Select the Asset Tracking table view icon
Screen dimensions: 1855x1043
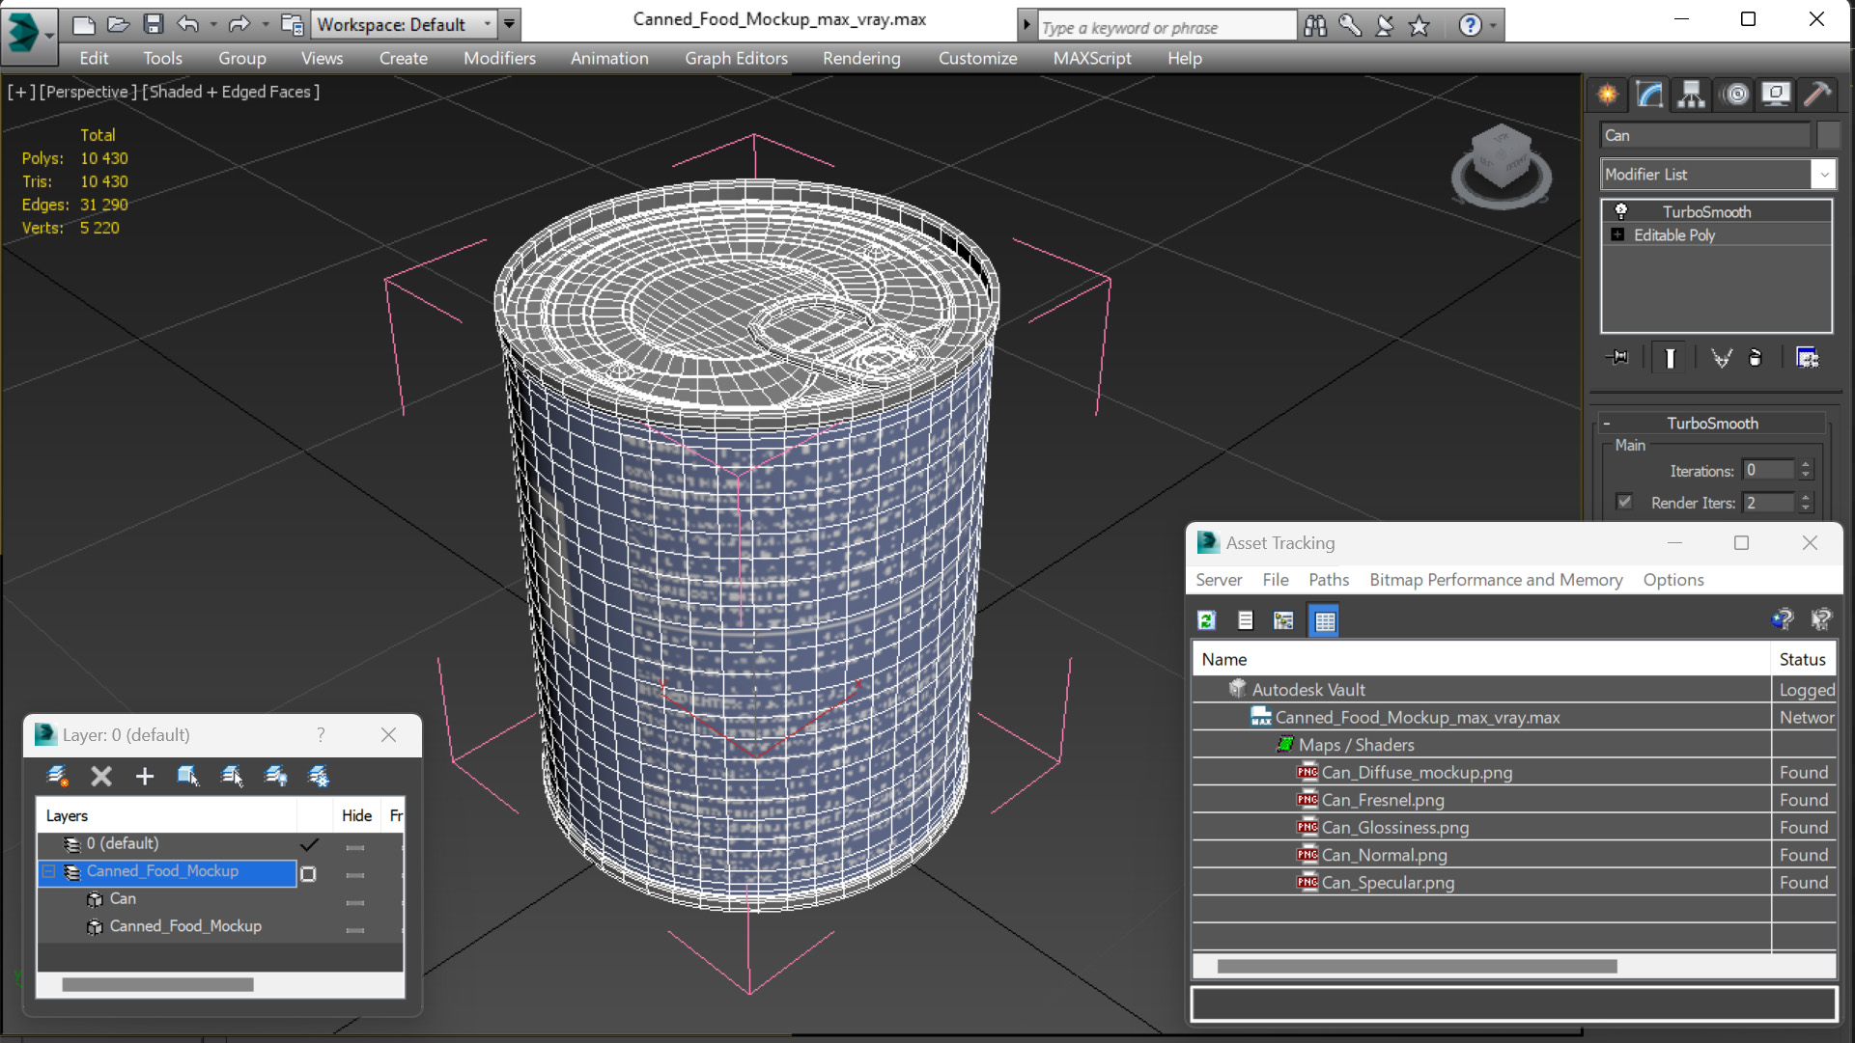click(x=1324, y=620)
